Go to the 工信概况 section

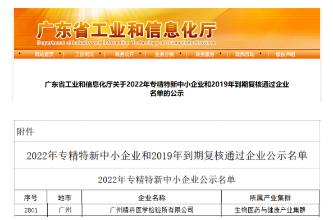[84, 54]
